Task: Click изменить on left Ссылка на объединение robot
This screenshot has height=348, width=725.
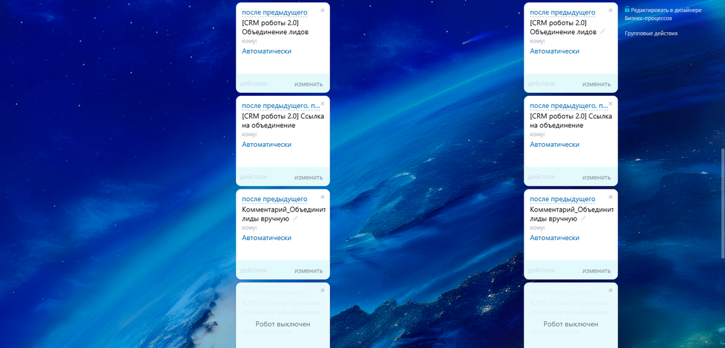Action: click(308, 177)
